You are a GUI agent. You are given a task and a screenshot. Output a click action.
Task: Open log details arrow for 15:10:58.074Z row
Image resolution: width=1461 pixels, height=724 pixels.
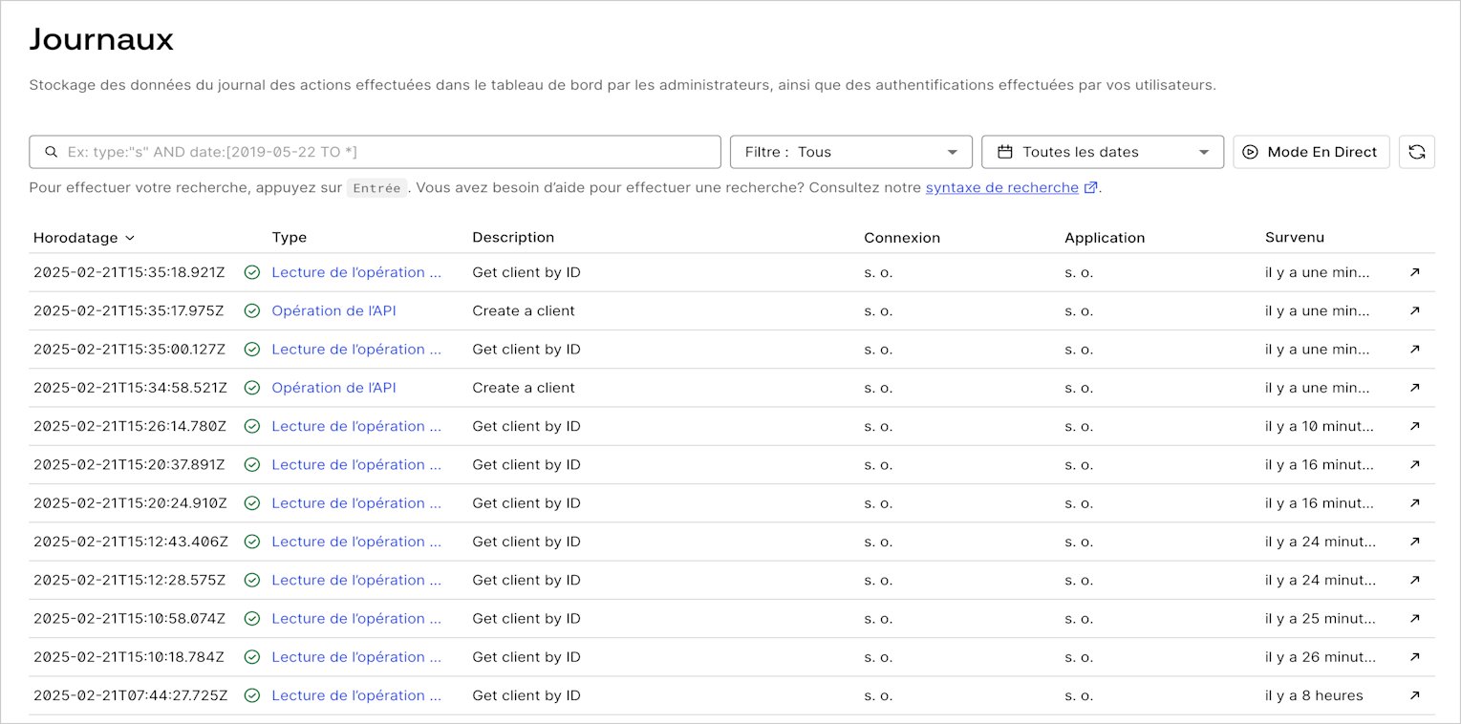[1415, 618]
